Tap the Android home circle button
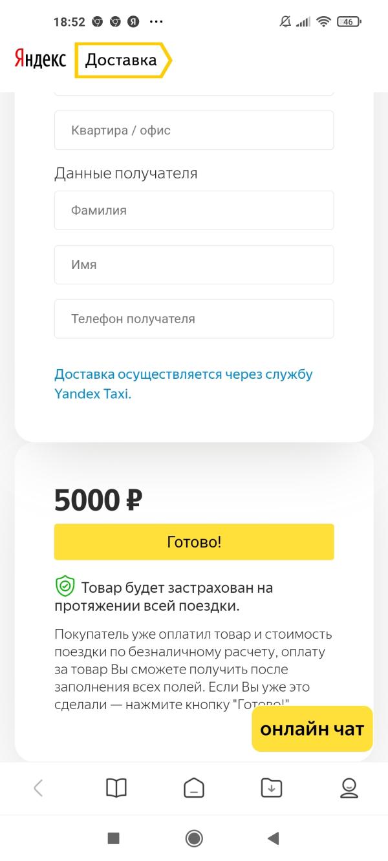 tap(194, 838)
